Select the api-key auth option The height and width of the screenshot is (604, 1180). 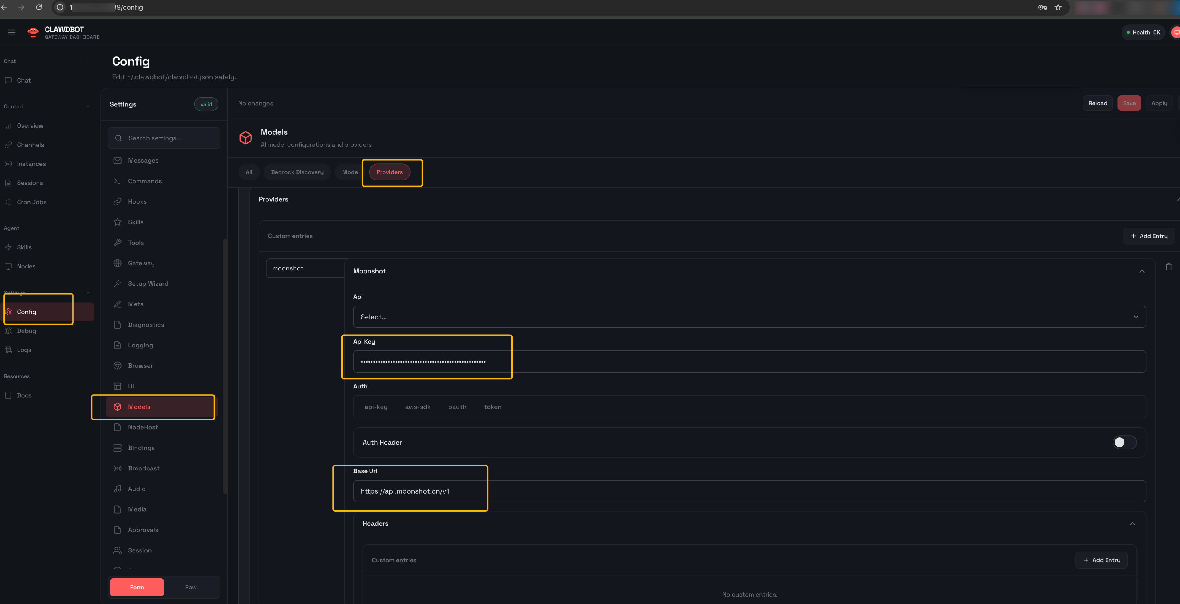pyautogui.click(x=376, y=407)
